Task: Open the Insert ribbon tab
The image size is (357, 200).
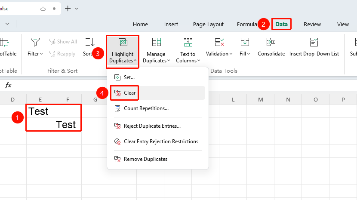Action: 171,25
